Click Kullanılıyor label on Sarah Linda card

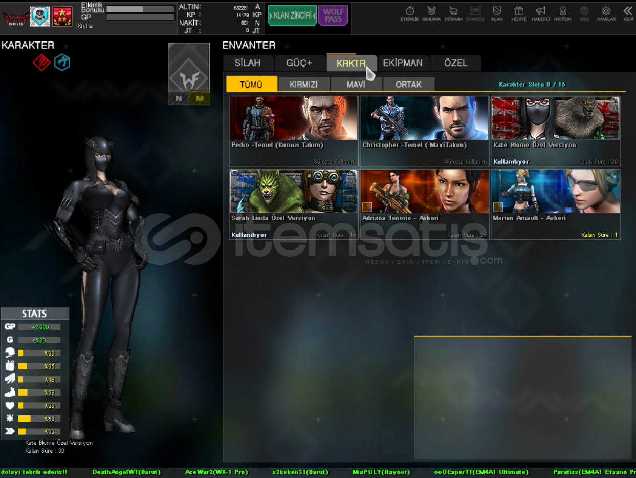(249, 235)
